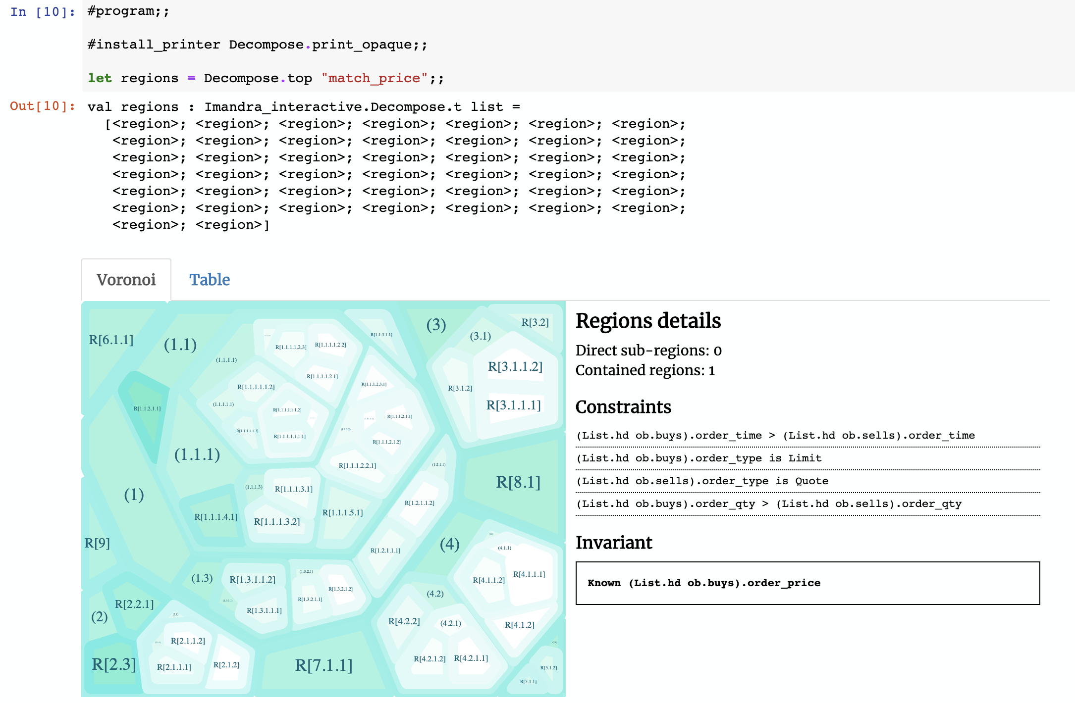Select the R[3.2] region cell
The height and width of the screenshot is (703, 1075).
(535, 322)
